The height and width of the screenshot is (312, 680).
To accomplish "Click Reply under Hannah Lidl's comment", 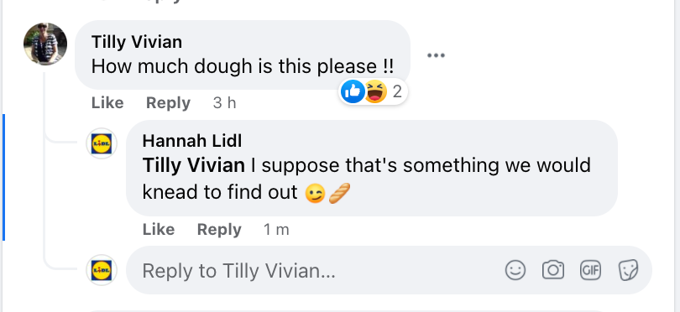I will pyautogui.click(x=219, y=229).
